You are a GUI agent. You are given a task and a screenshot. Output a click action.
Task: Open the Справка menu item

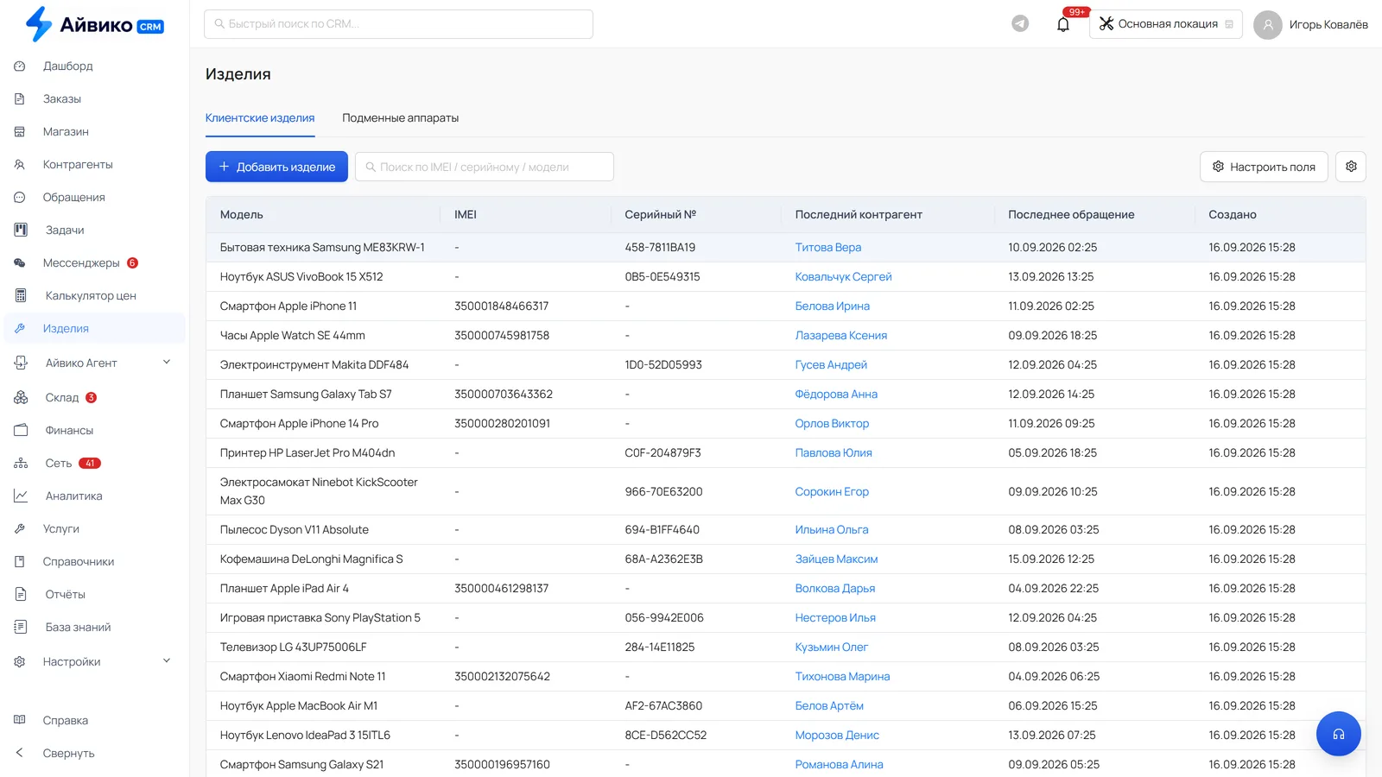click(66, 721)
